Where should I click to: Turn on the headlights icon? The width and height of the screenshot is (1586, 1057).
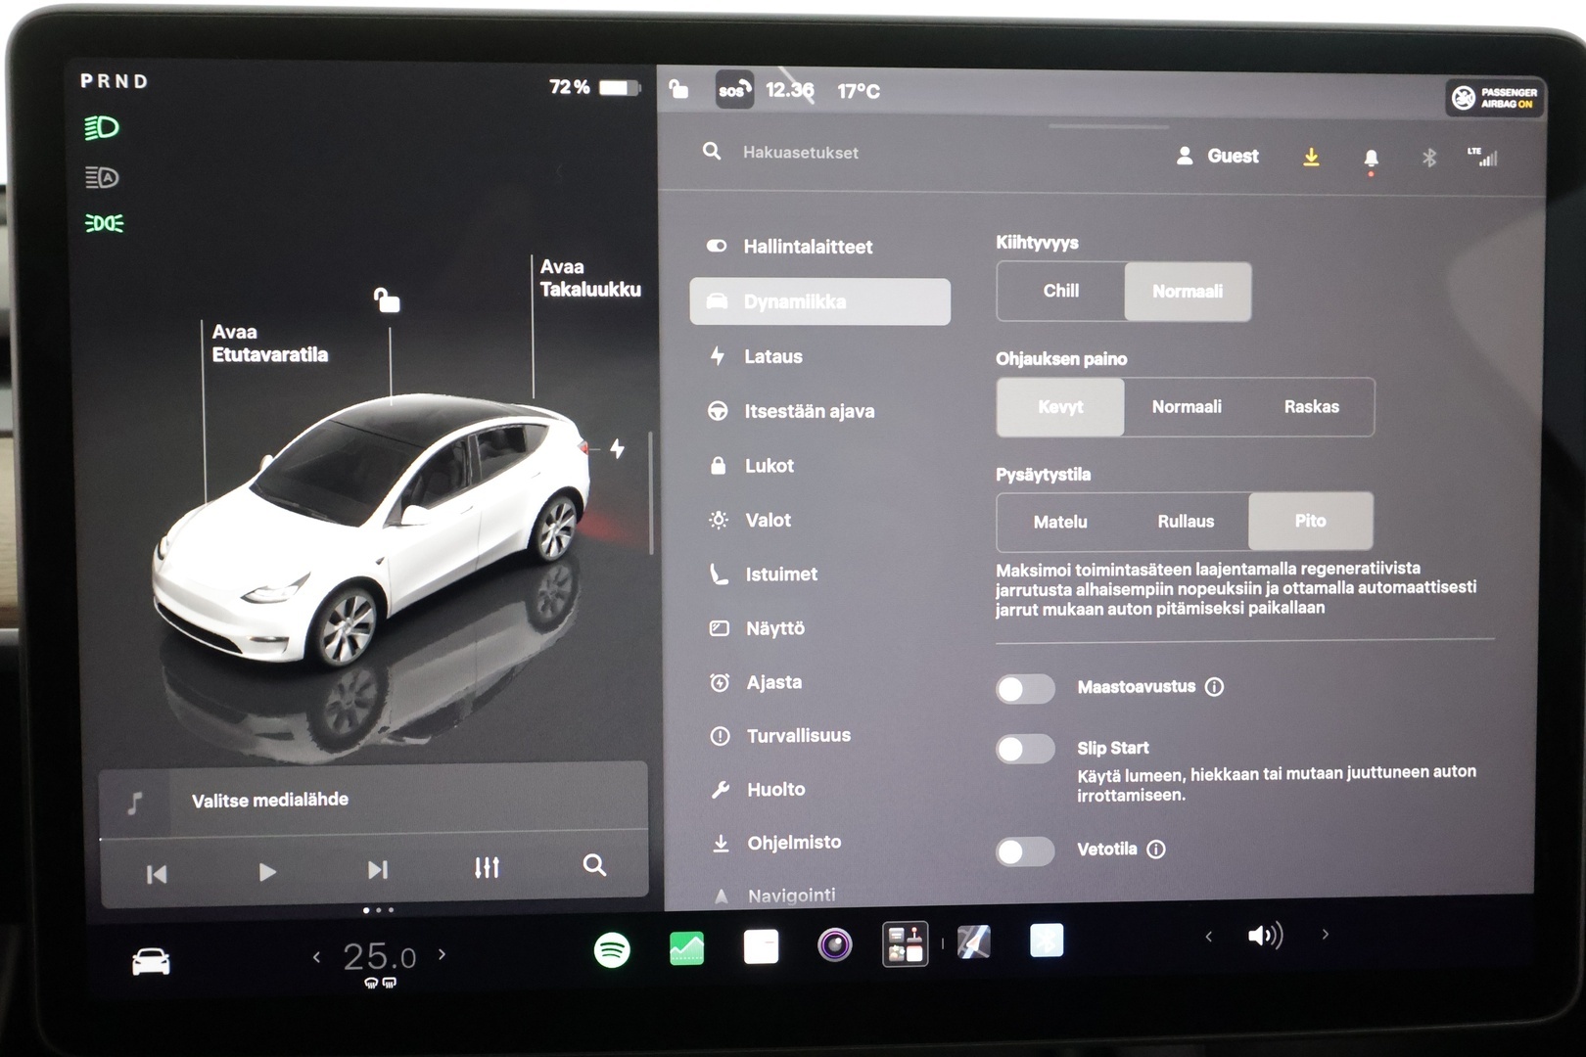[x=102, y=127]
